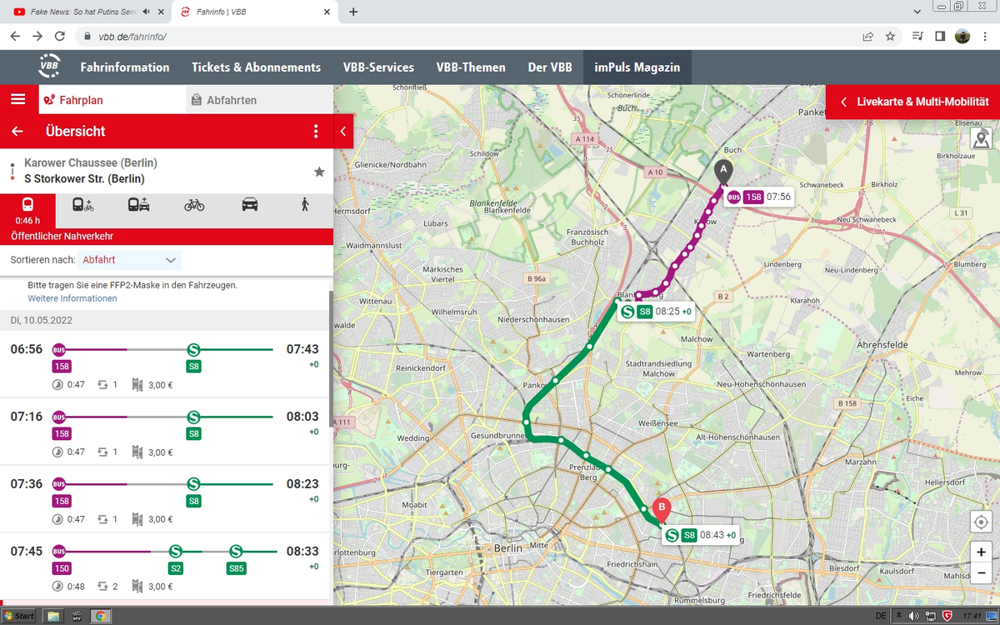
Task: Click the 150 bus badge in 07:45 connection
Action: 62,569
